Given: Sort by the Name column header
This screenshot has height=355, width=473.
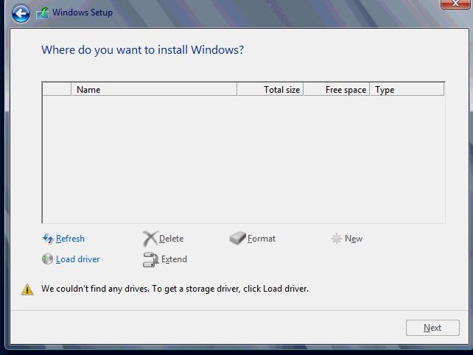Looking at the screenshot, I should coord(154,90).
